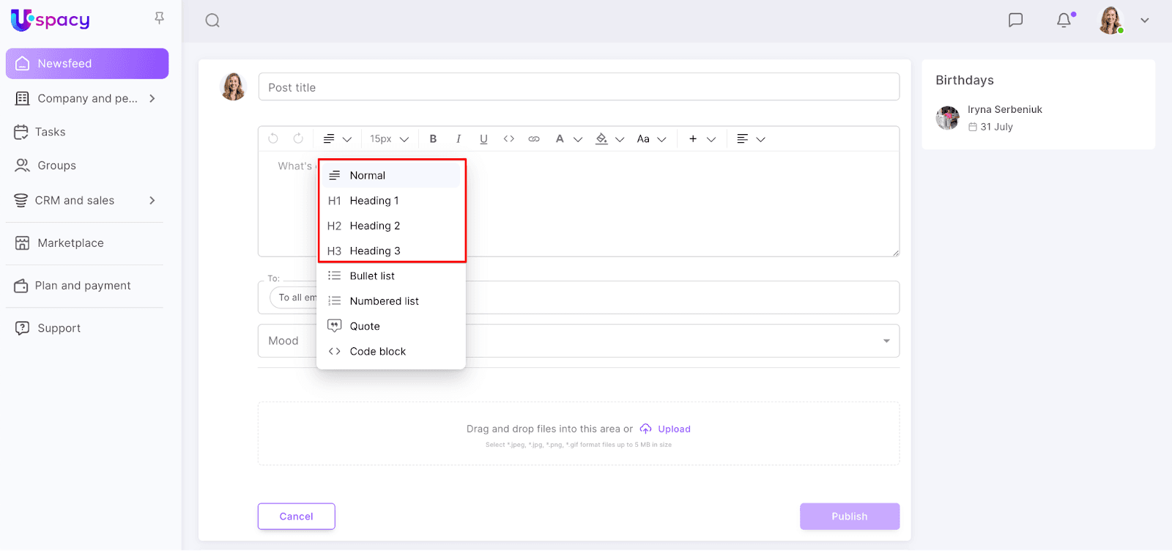The width and height of the screenshot is (1172, 551).
Task: Click the Upload link
Action: coord(673,429)
